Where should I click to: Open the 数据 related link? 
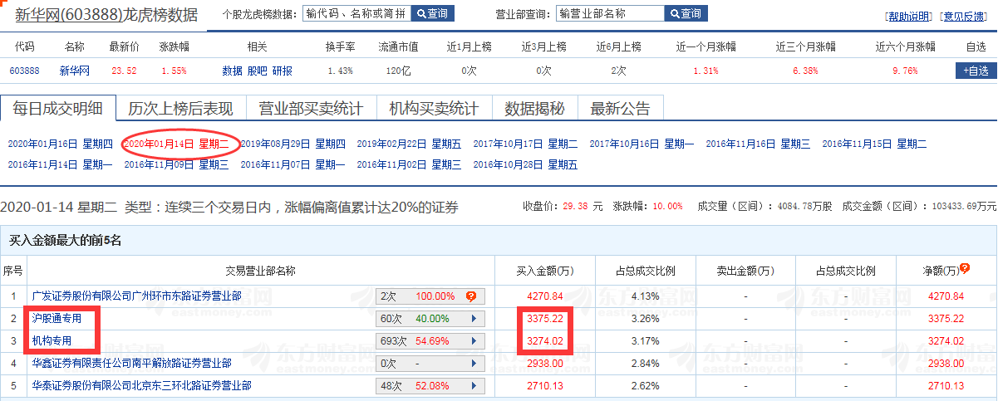point(232,71)
